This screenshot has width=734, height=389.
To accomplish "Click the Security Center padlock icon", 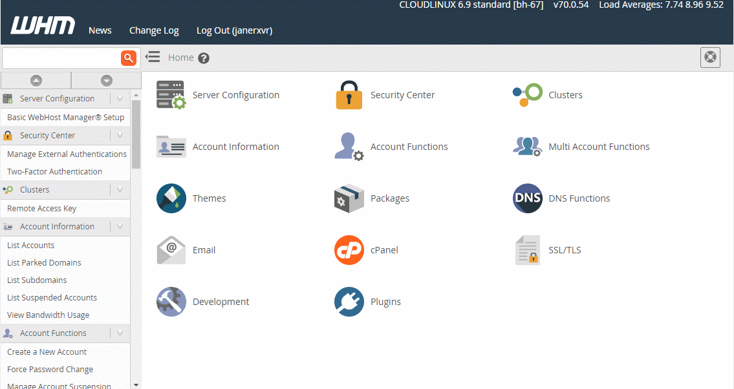I will click(349, 95).
